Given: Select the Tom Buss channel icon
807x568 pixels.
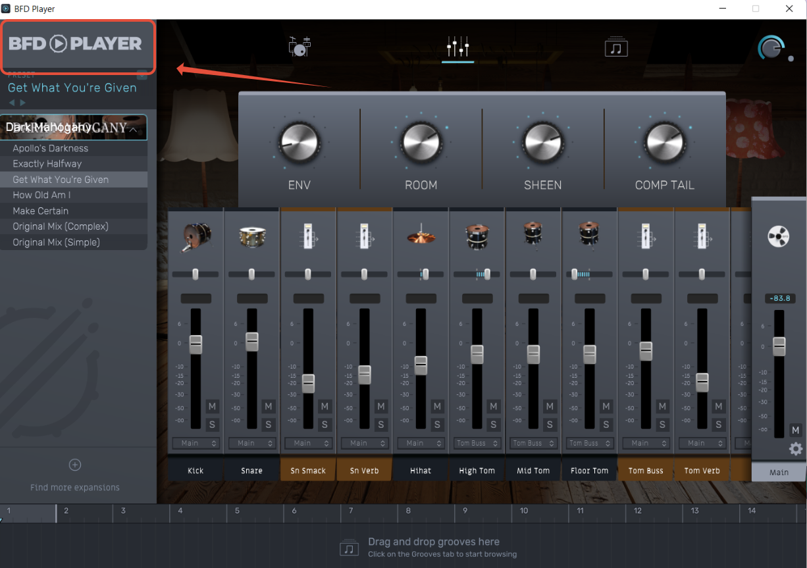Looking at the screenshot, I should 646,237.
